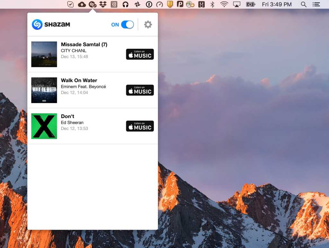Image resolution: width=329 pixels, height=248 pixels.
Task: Open the Wi-Fi menu
Action: [224, 4]
